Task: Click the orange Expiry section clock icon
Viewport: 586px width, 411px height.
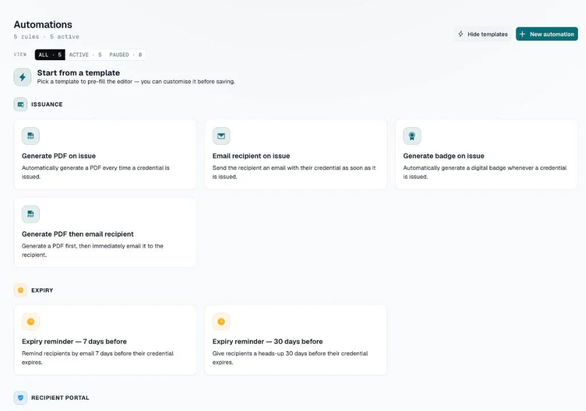Action: (20, 290)
